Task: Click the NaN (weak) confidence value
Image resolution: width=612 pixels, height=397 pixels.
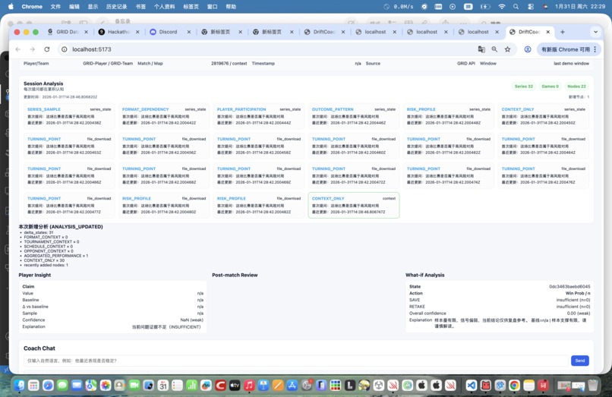Action: [x=191, y=320]
